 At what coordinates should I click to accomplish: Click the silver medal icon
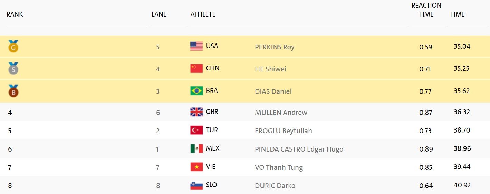tap(13, 69)
